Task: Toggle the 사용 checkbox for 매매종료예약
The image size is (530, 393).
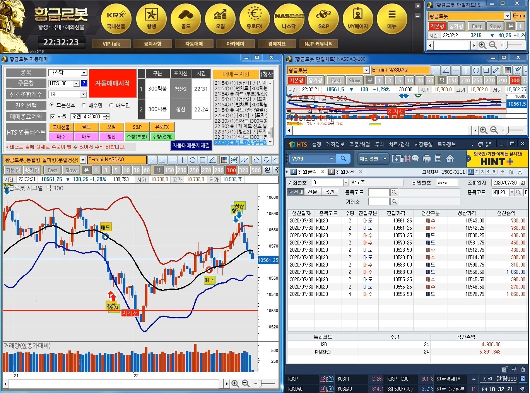Action: point(53,116)
